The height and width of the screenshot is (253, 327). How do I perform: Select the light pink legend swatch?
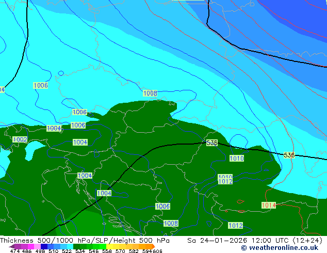pos(37,246)
